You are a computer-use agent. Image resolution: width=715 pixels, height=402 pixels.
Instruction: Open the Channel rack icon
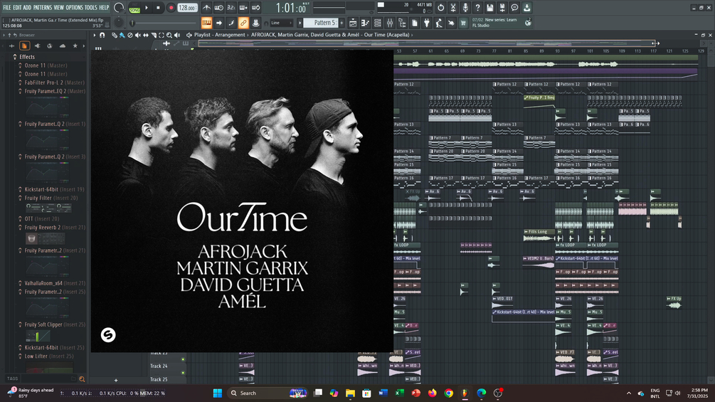378,23
